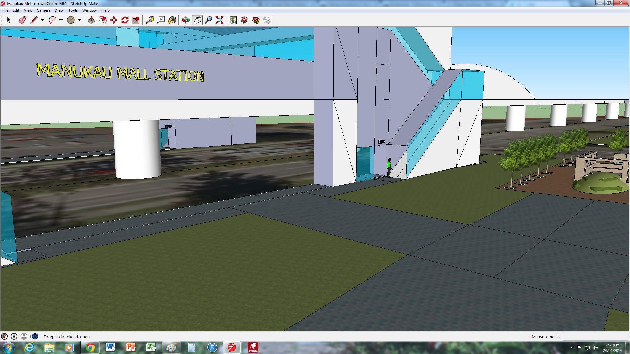Choose the Move tool
The width and height of the screenshot is (630, 354).
pyautogui.click(x=114, y=20)
